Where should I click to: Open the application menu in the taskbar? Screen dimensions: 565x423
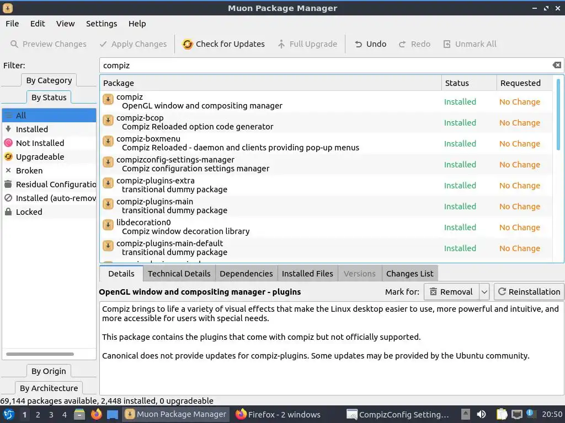9,414
